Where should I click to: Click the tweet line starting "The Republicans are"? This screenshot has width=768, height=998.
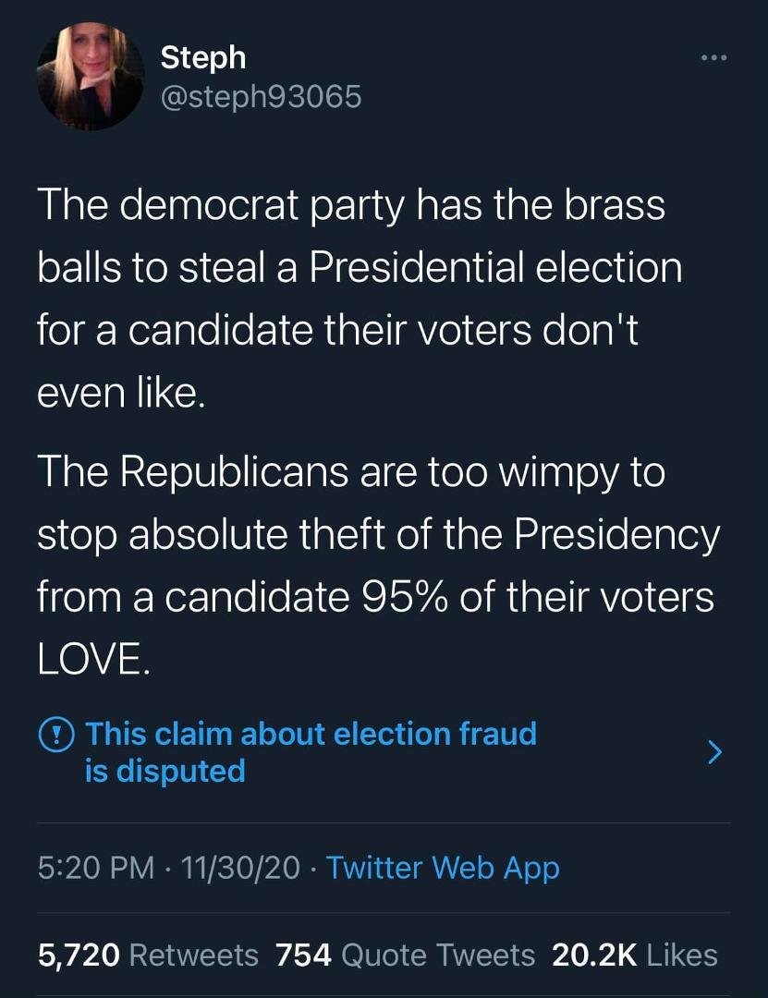(351, 472)
